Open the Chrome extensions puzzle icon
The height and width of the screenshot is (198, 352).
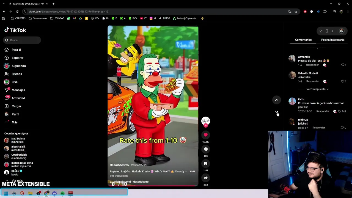(x=325, y=12)
